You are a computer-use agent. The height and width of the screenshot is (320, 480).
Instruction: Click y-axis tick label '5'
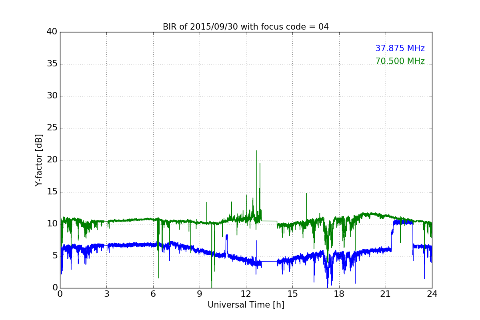coord(55,256)
